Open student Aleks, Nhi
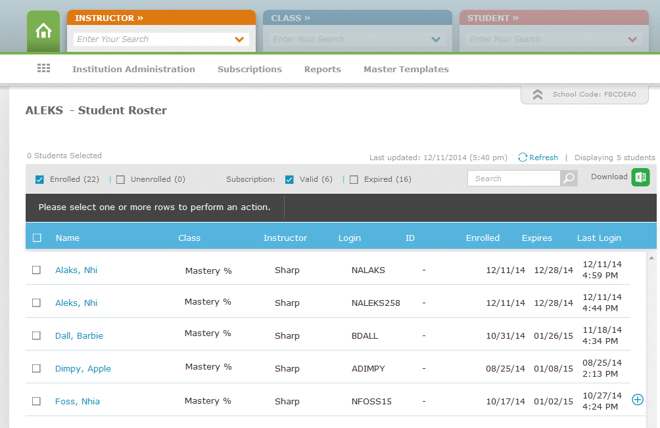The width and height of the screenshot is (660, 428). (76, 303)
